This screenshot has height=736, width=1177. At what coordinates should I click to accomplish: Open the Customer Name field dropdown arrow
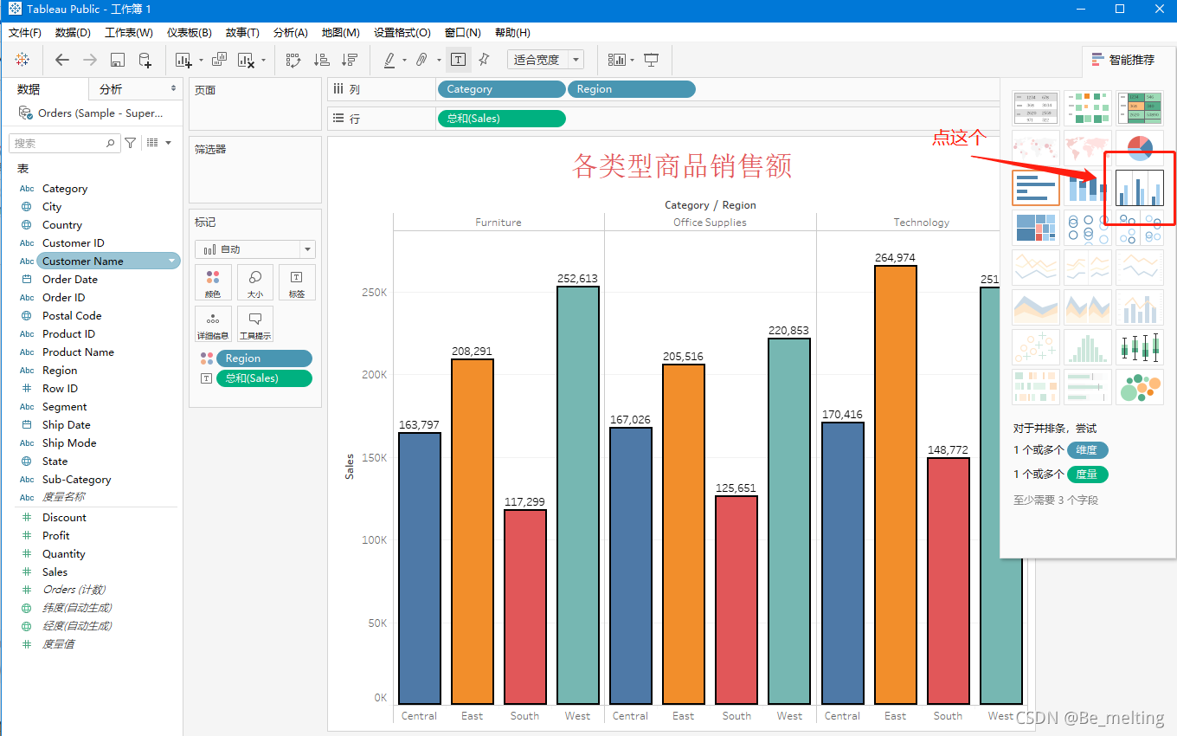tap(172, 261)
